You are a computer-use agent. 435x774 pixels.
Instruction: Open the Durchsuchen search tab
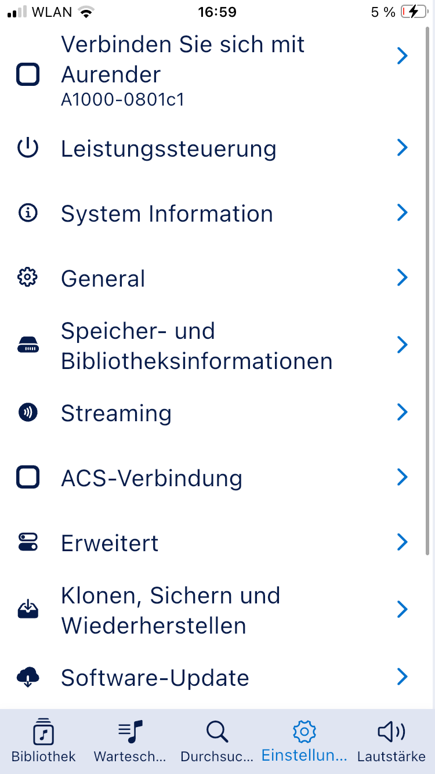point(217,740)
